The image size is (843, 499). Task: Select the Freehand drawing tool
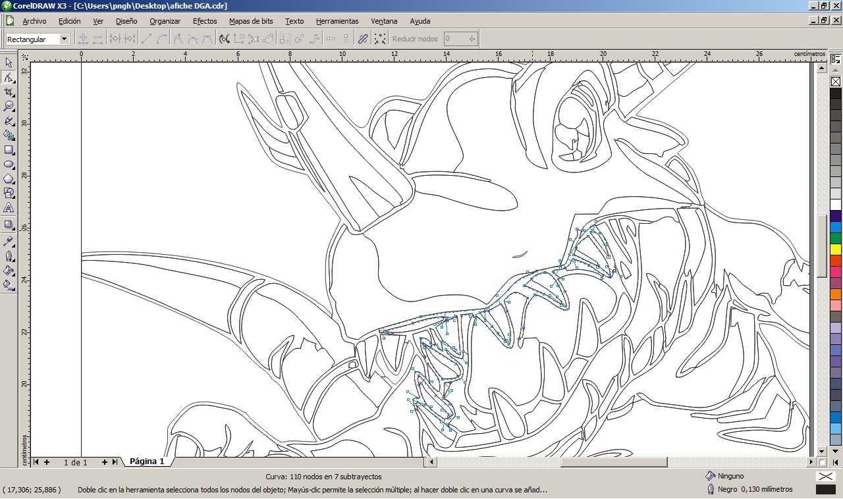point(9,120)
